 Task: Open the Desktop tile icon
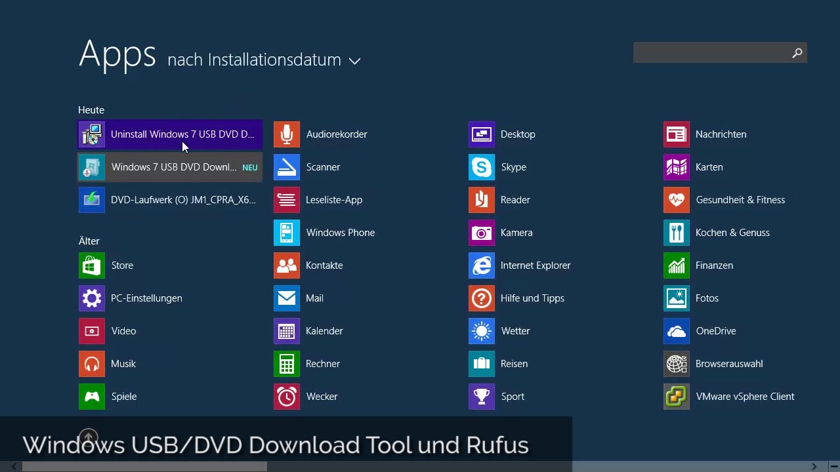pyautogui.click(x=482, y=134)
